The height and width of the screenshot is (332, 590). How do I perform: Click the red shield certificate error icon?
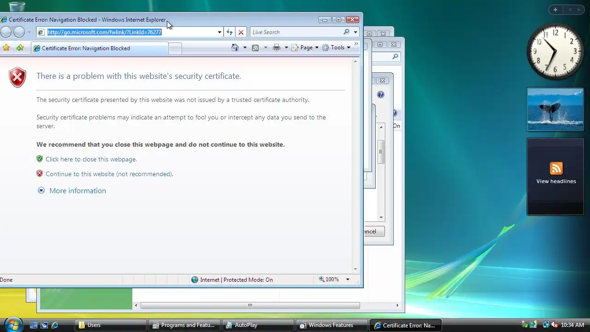tap(18, 77)
